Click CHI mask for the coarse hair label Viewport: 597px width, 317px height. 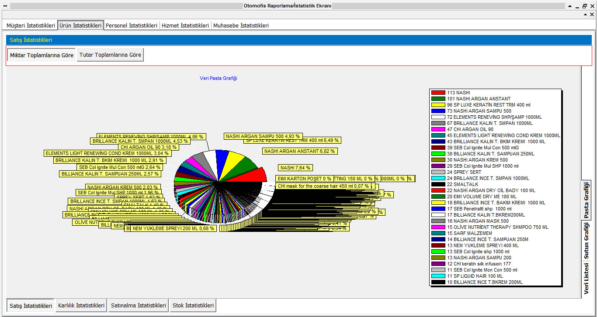[323, 186]
